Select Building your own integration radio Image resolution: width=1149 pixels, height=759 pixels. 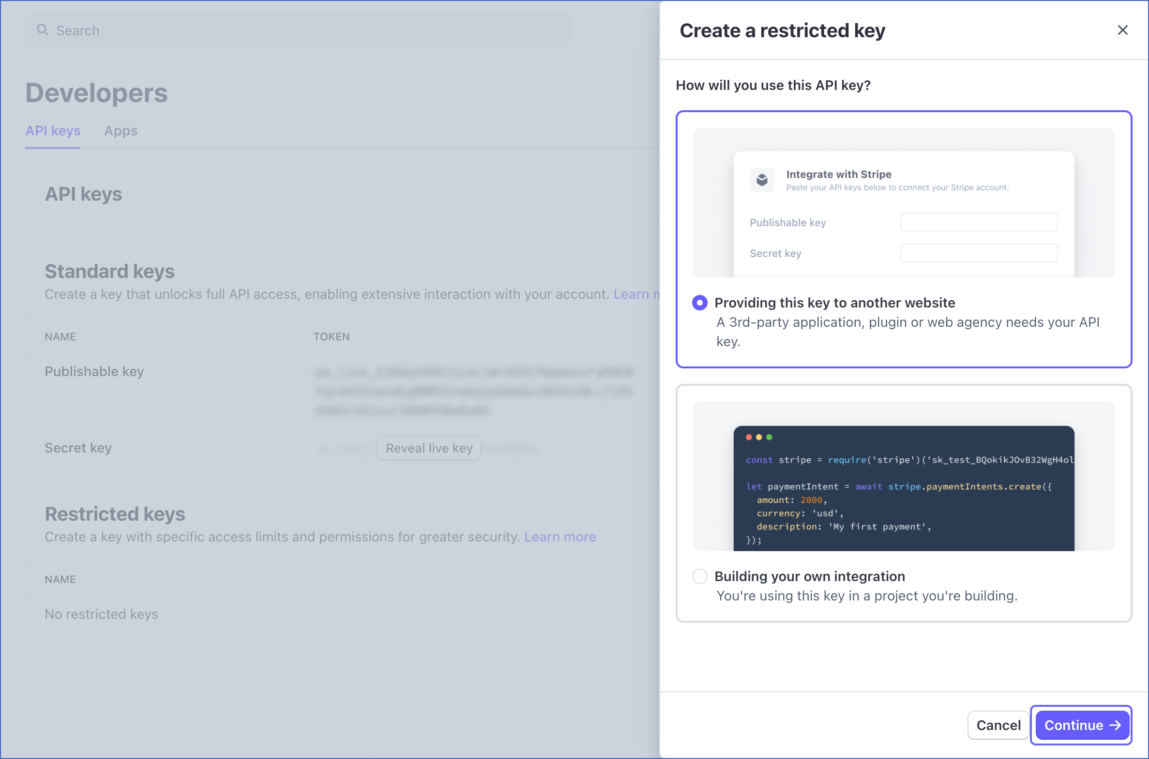pyautogui.click(x=699, y=576)
